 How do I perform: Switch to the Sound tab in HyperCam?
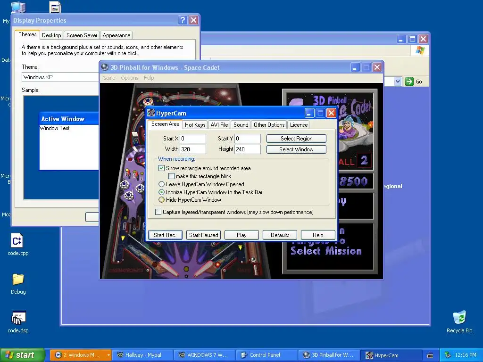241,124
